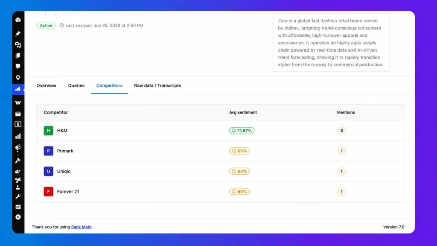This screenshot has height=246, width=437.
Task: Open the WordPress Dashboard gauge icon
Action: (18, 20)
